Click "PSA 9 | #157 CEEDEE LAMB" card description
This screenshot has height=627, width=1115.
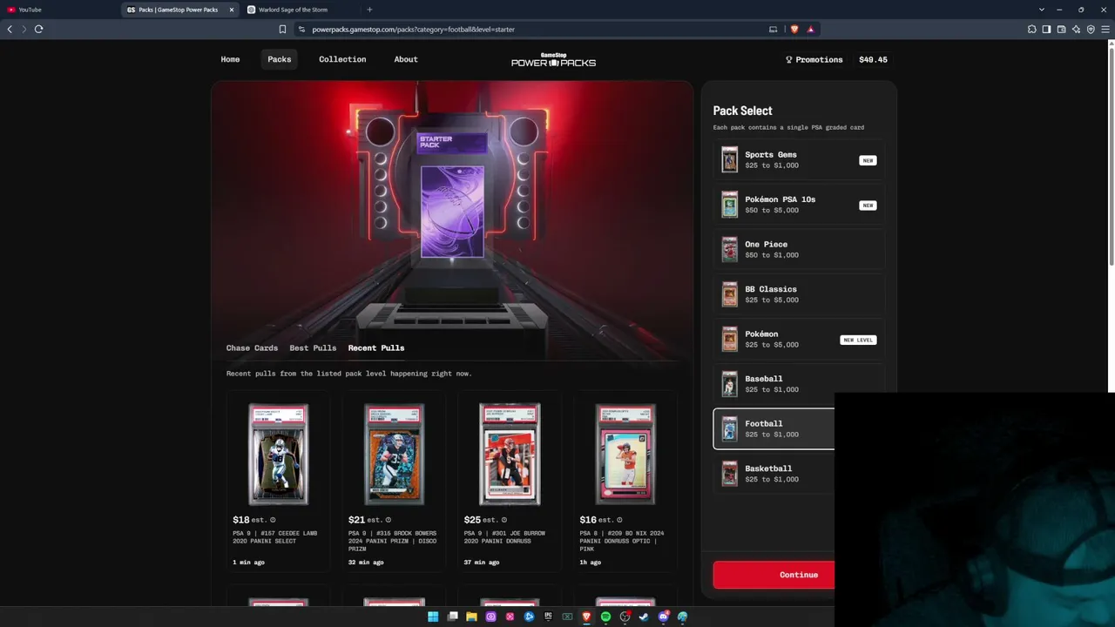(274, 537)
